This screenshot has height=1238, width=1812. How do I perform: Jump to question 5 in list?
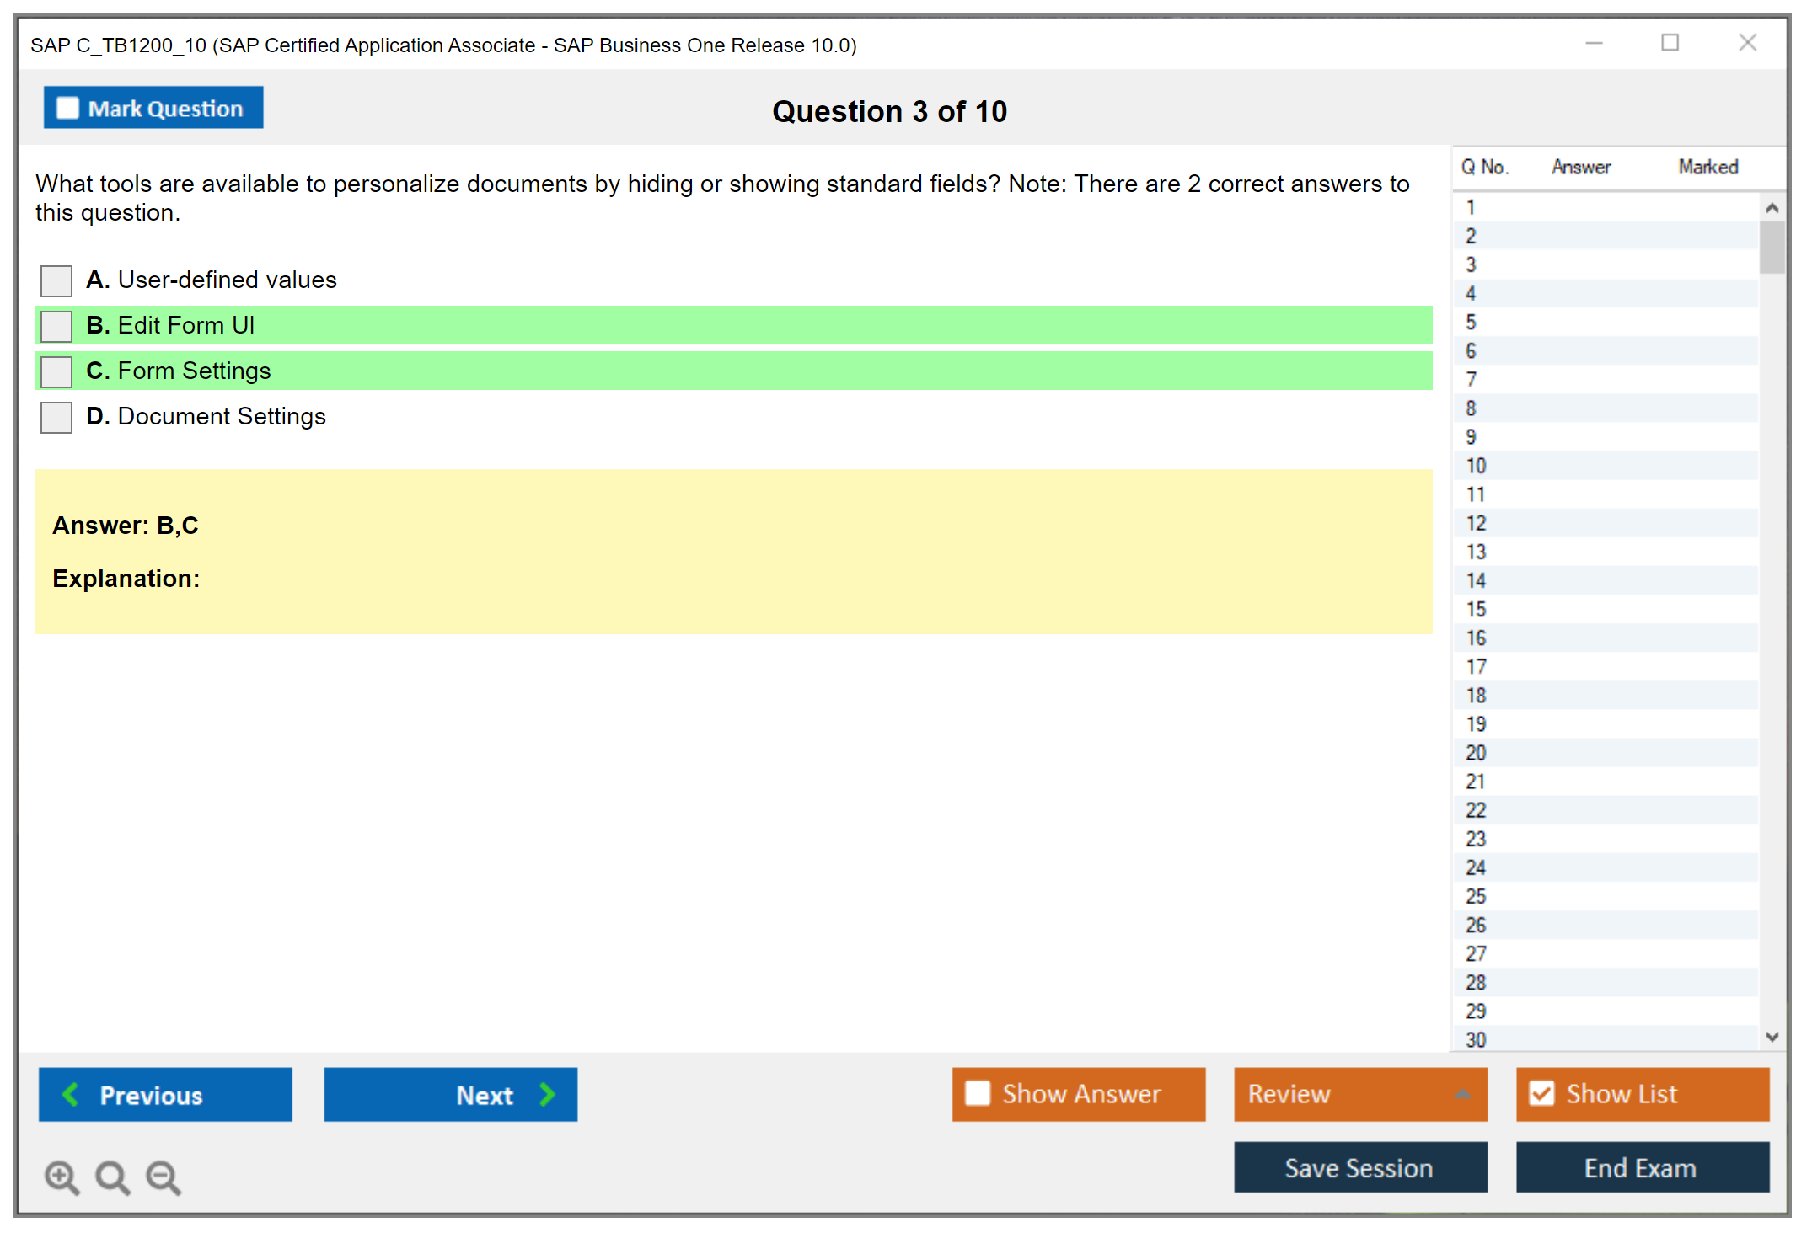1472,323
